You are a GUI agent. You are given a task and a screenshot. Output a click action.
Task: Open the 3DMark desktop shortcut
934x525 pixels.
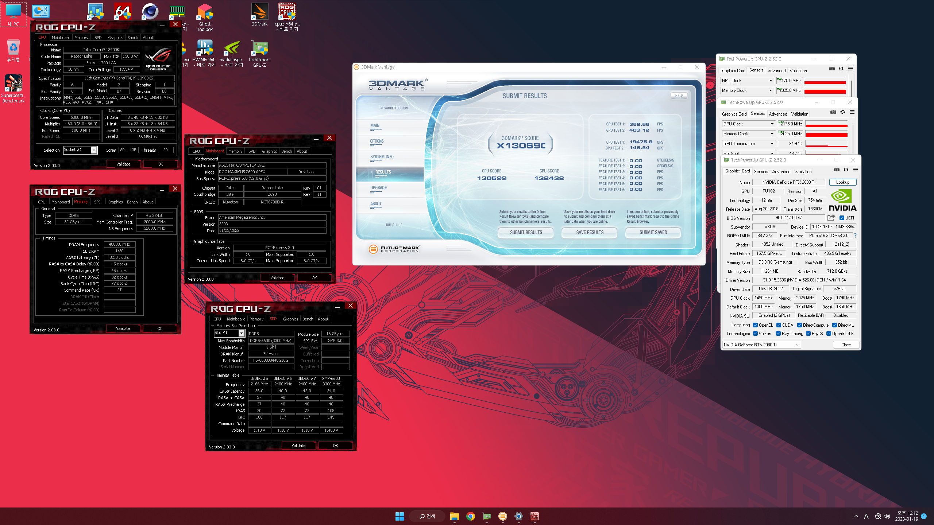(x=259, y=15)
